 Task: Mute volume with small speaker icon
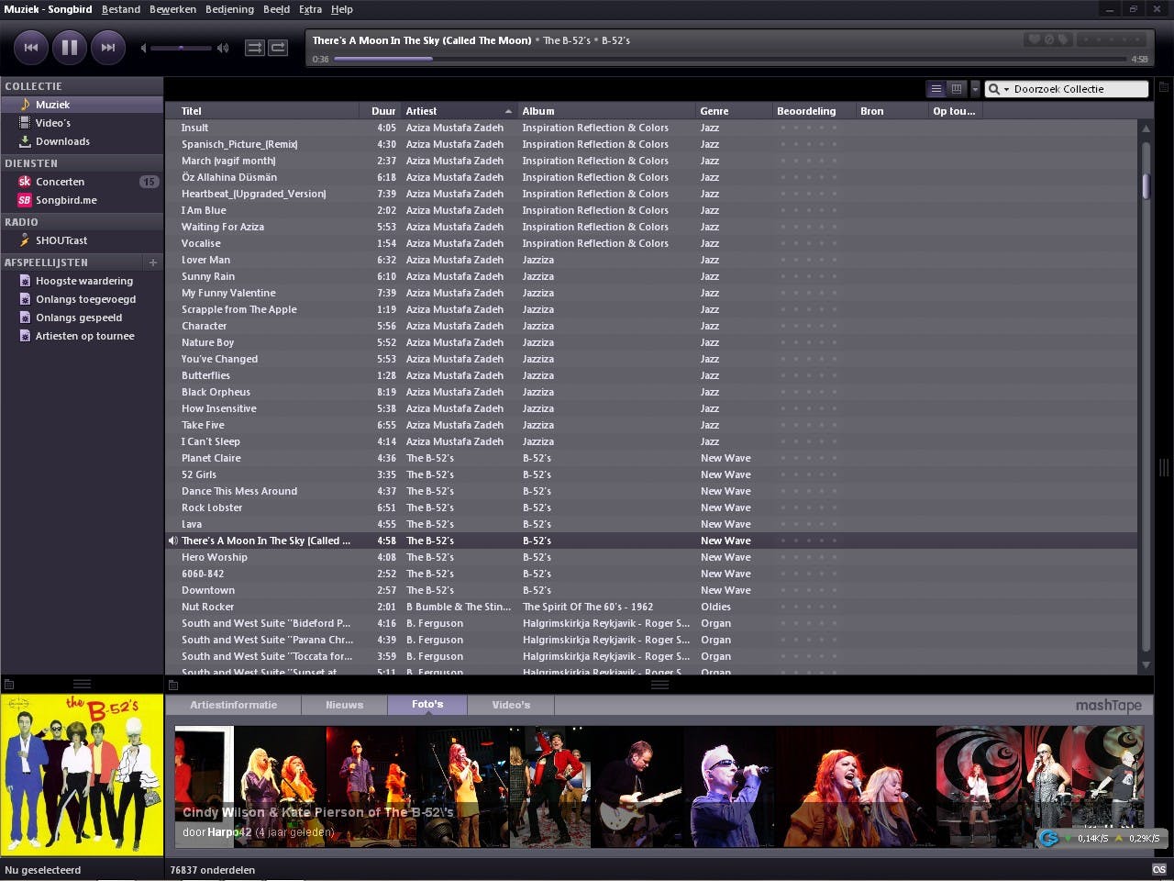point(144,48)
